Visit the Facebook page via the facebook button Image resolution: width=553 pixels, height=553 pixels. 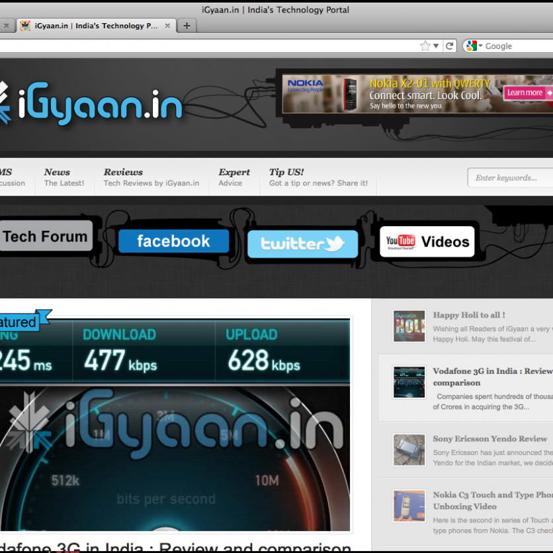pyautogui.click(x=173, y=241)
